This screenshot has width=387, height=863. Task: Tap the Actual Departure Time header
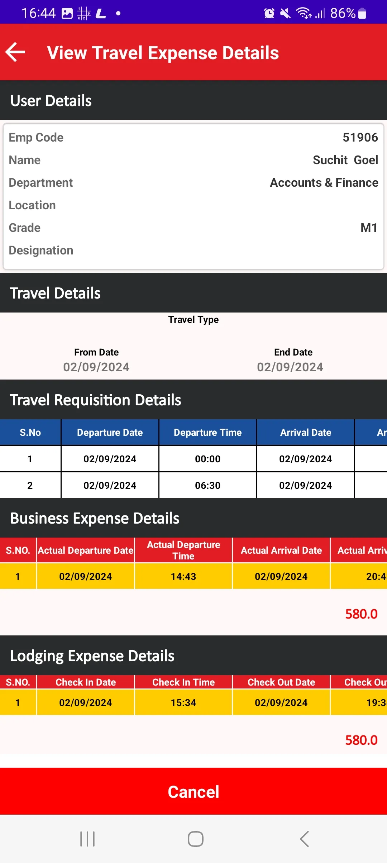click(183, 550)
